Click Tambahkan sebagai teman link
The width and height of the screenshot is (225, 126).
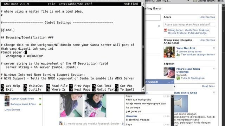[x=198, y=55]
